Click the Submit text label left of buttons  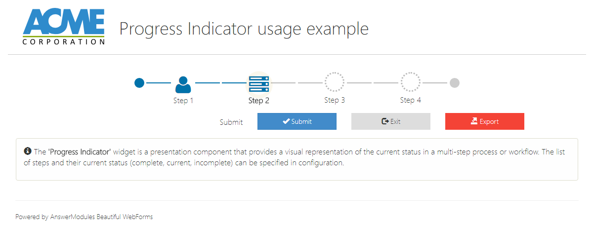point(231,122)
